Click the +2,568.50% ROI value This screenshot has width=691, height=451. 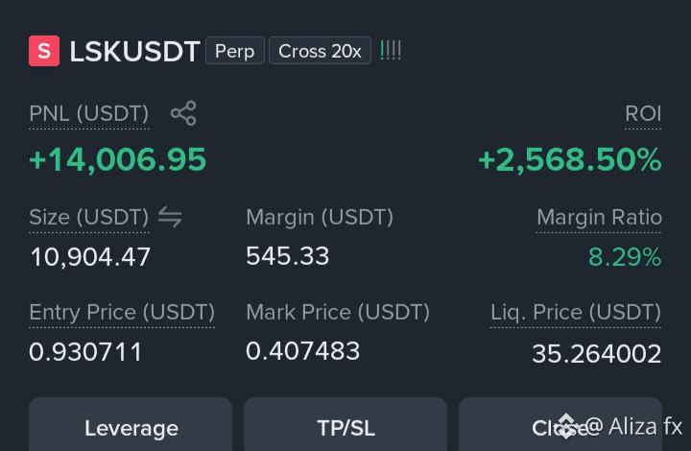coord(570,159)
